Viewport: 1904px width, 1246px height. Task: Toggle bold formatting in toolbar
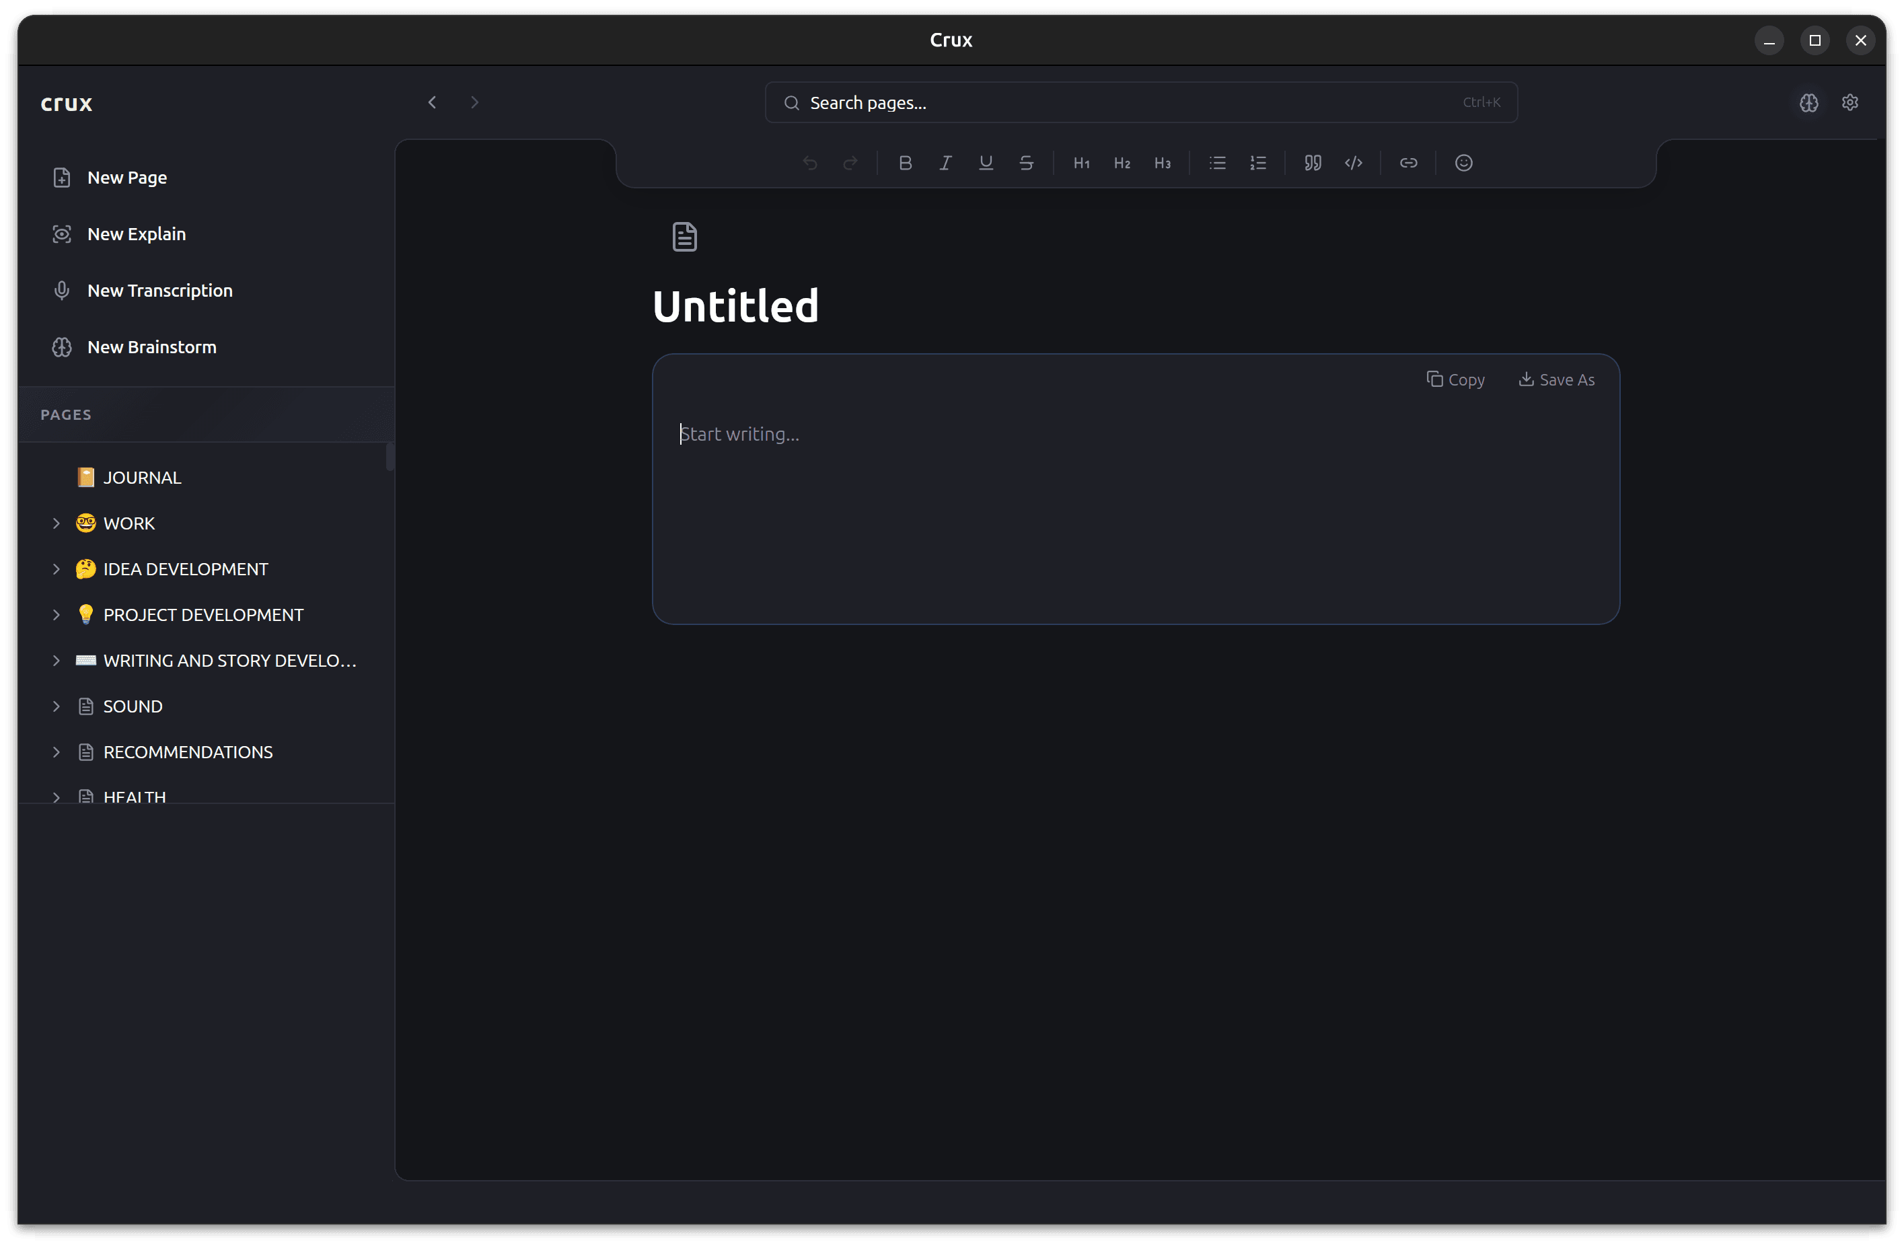pyautogui.click(x=905, y=163)
